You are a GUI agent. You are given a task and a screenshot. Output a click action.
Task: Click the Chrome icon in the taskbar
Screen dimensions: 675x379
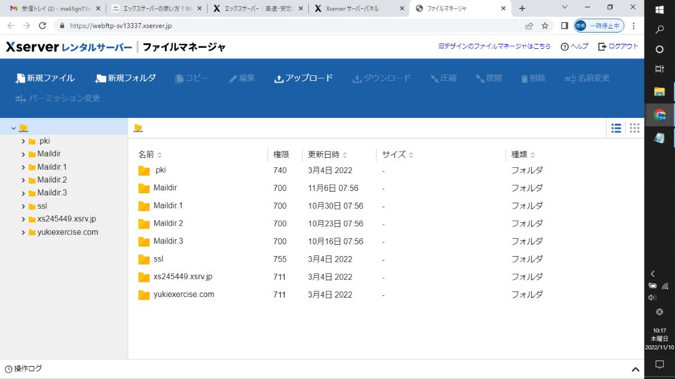point(660,115)
